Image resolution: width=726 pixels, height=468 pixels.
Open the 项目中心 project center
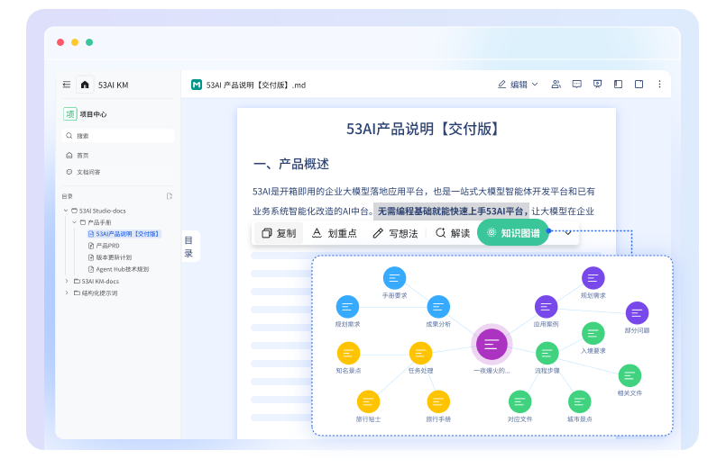(85, 114)
